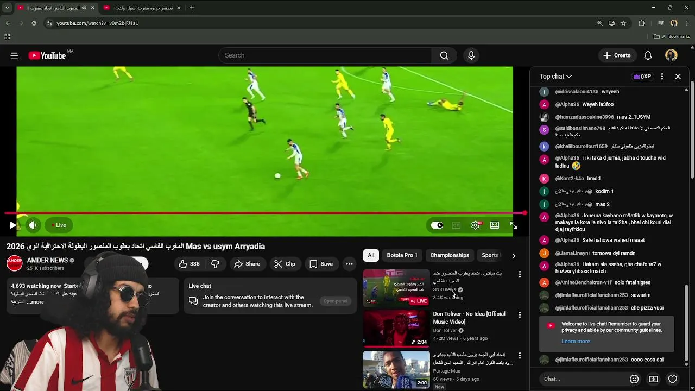Viewport: 695px width, 391px height.
Task: Select the Sports chip
Action: point(490,255)
